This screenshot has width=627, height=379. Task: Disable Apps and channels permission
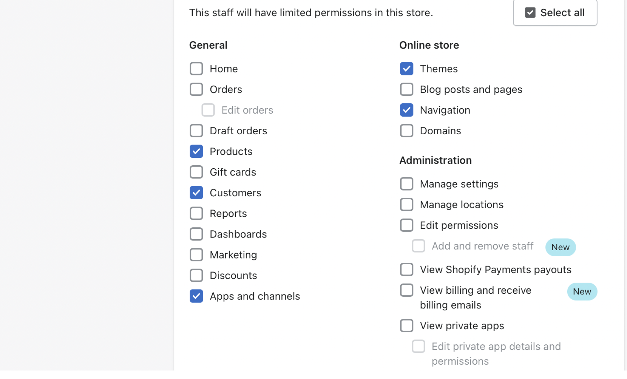(196, 296)
